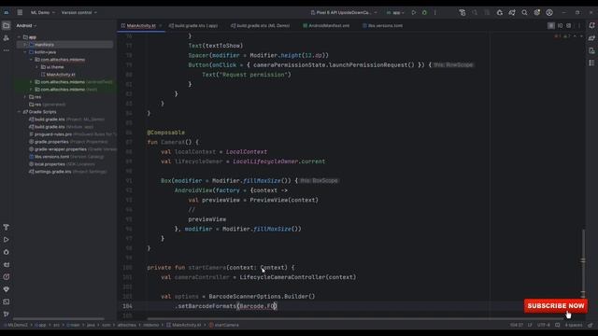Open the ML Demo project dropdown
598x336 pixels.
click(x=43, y=12)
